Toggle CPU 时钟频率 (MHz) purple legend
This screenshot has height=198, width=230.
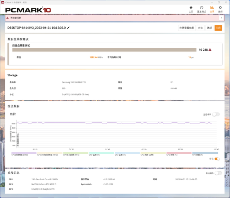[24, 154]
